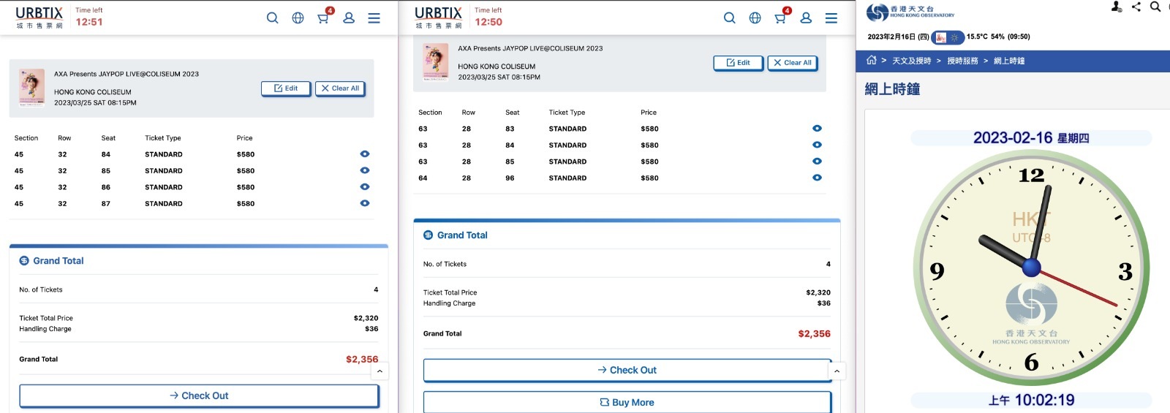
Task: Click 網上時鐘 page heading
Action: coord(892,89)
